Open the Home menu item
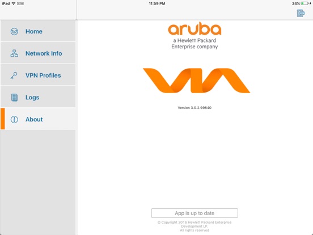Image resolution: width=313 pixels, height=235 pixels. click(x=38, y=31)
